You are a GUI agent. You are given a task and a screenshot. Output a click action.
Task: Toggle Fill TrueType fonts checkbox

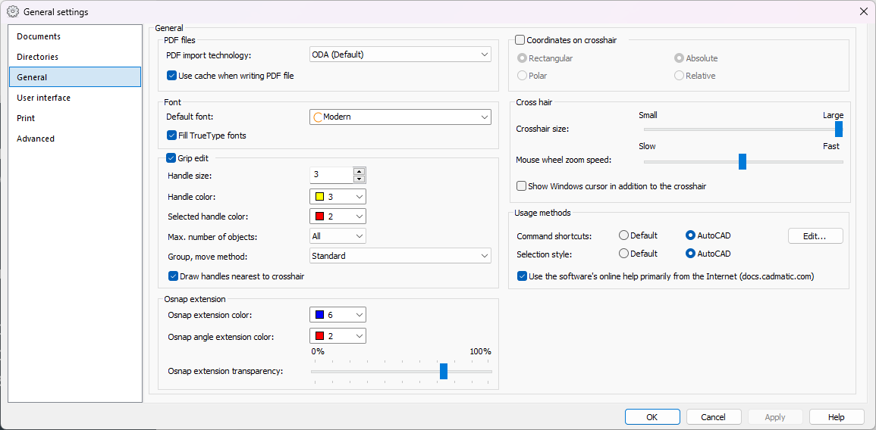coord(171,136)
